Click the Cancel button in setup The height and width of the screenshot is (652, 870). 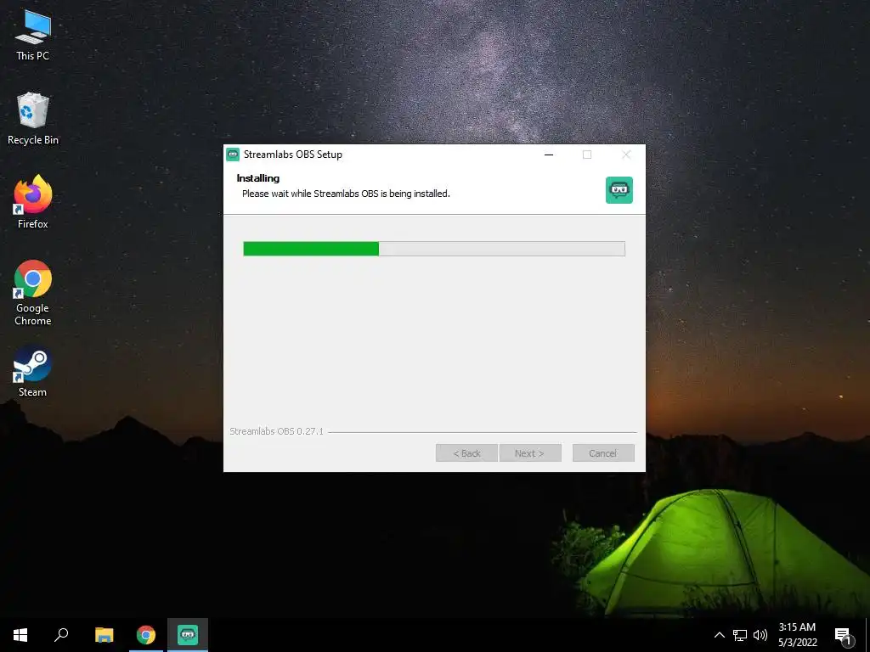click(603, 453)
